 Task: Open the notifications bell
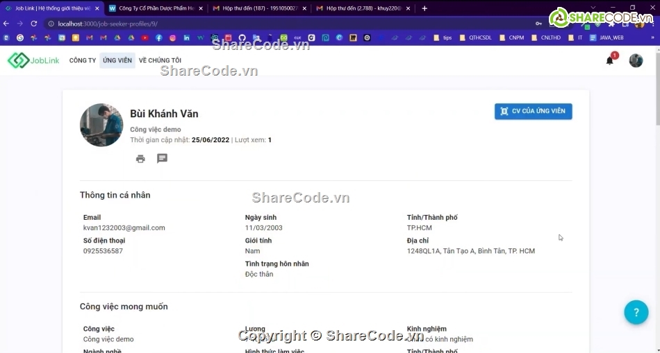click(x=610, y=60)
